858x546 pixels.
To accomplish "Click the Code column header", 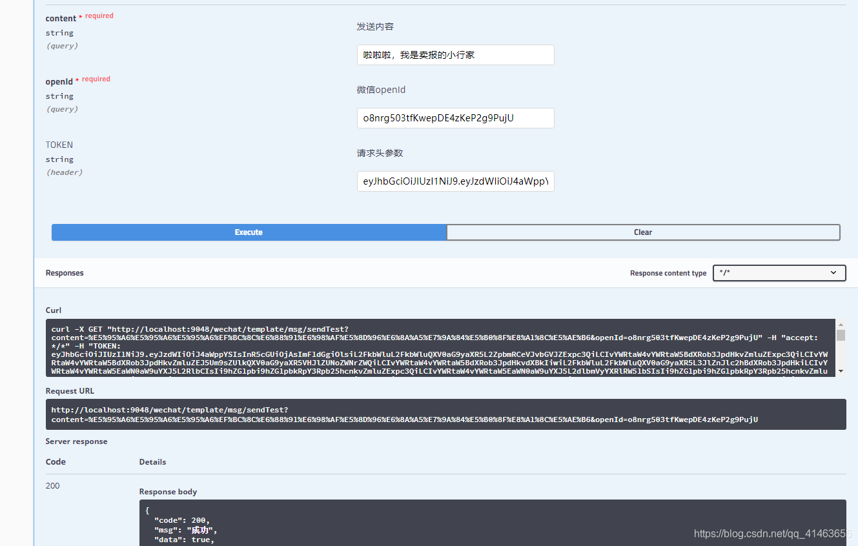I will (x=56, y=462).
